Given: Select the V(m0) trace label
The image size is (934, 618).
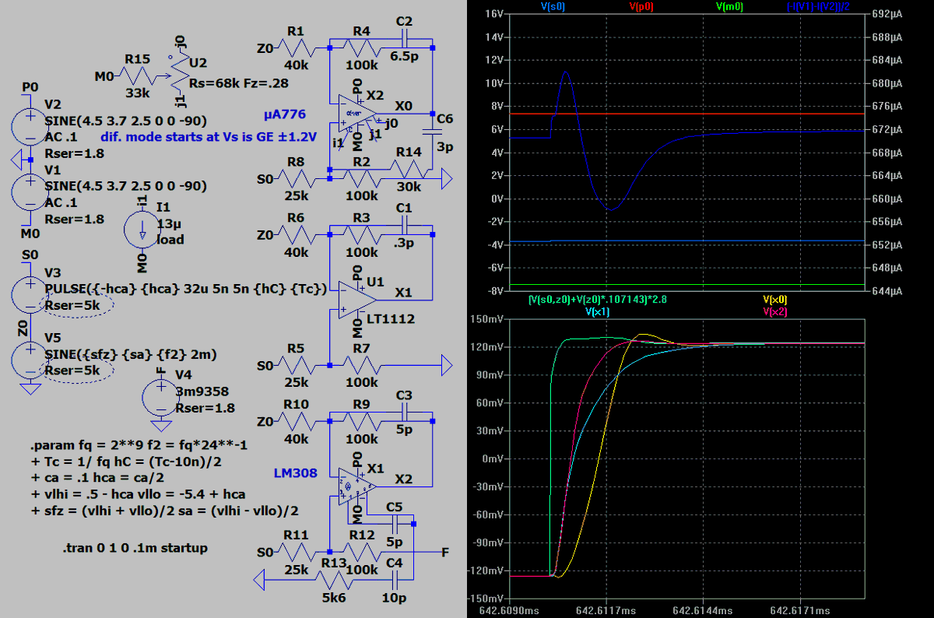Looking at the screenshot, I should click(731, 6).
